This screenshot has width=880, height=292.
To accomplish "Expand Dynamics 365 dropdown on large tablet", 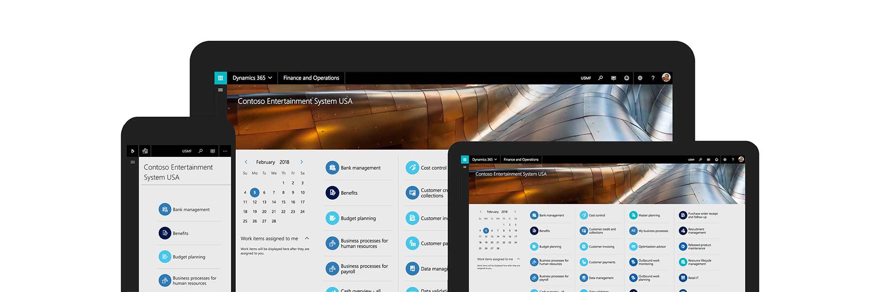I will (252, 78).
